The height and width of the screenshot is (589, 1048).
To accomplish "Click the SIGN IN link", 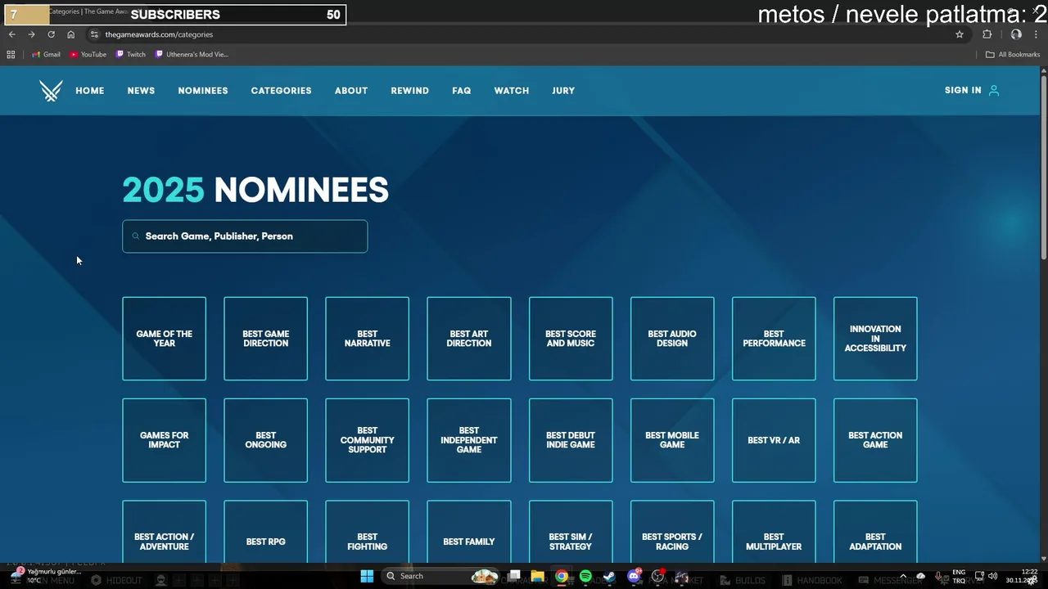I will (963, 91).
